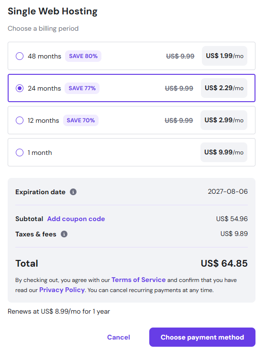Click the SAVE 80% badge

point(83,56)
